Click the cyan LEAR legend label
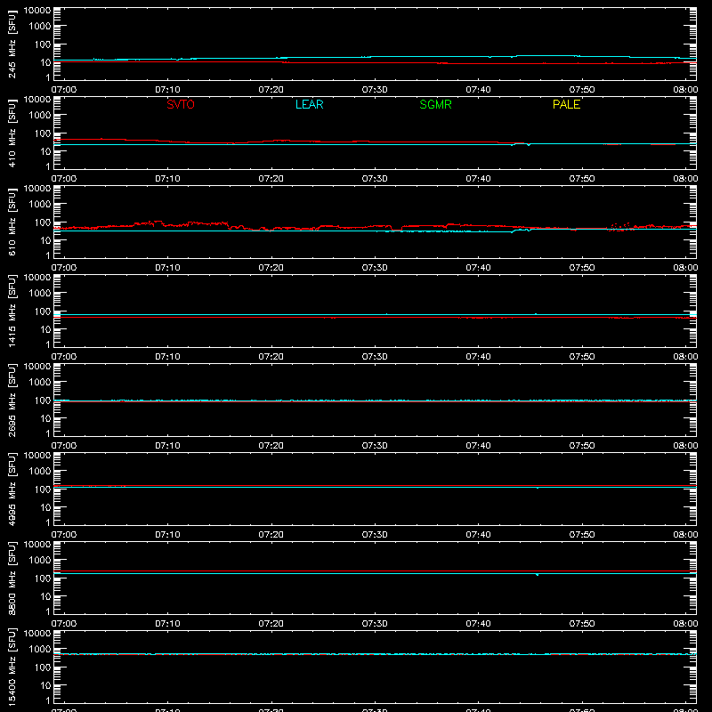 [309, 104]
